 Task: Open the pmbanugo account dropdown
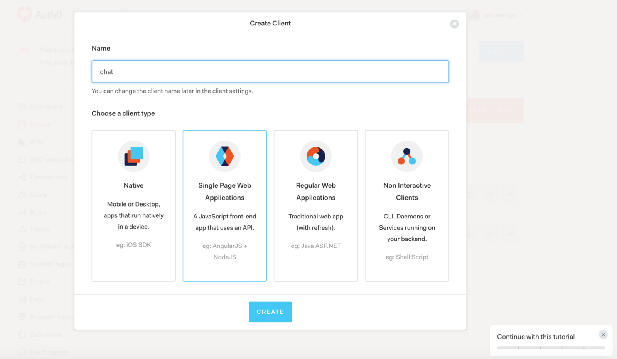pos(502,15)
